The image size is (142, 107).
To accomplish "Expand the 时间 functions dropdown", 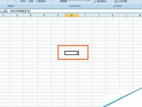I will [26, 1].
